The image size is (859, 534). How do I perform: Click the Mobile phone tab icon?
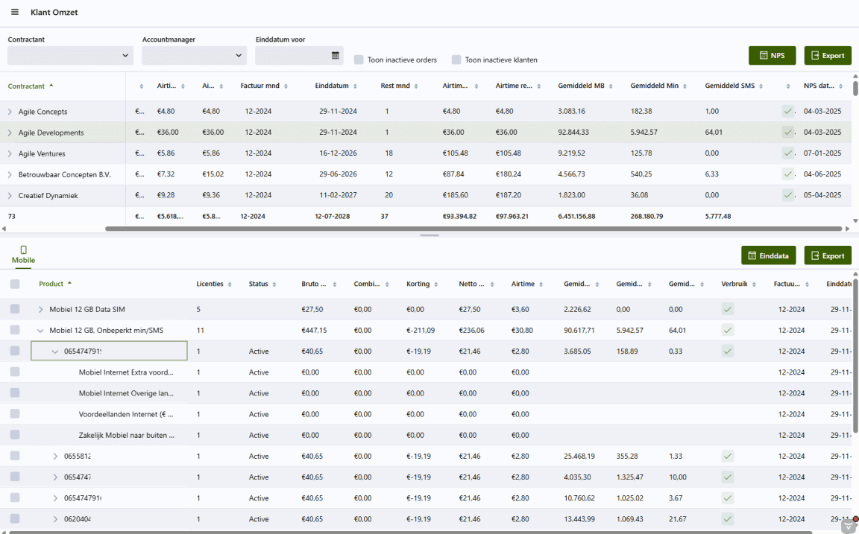[x=23, y=250]
